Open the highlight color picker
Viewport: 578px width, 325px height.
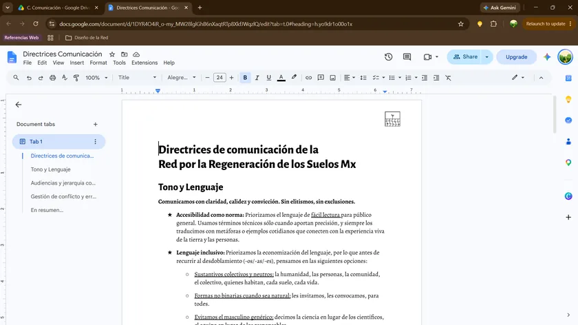coord(294,78)
